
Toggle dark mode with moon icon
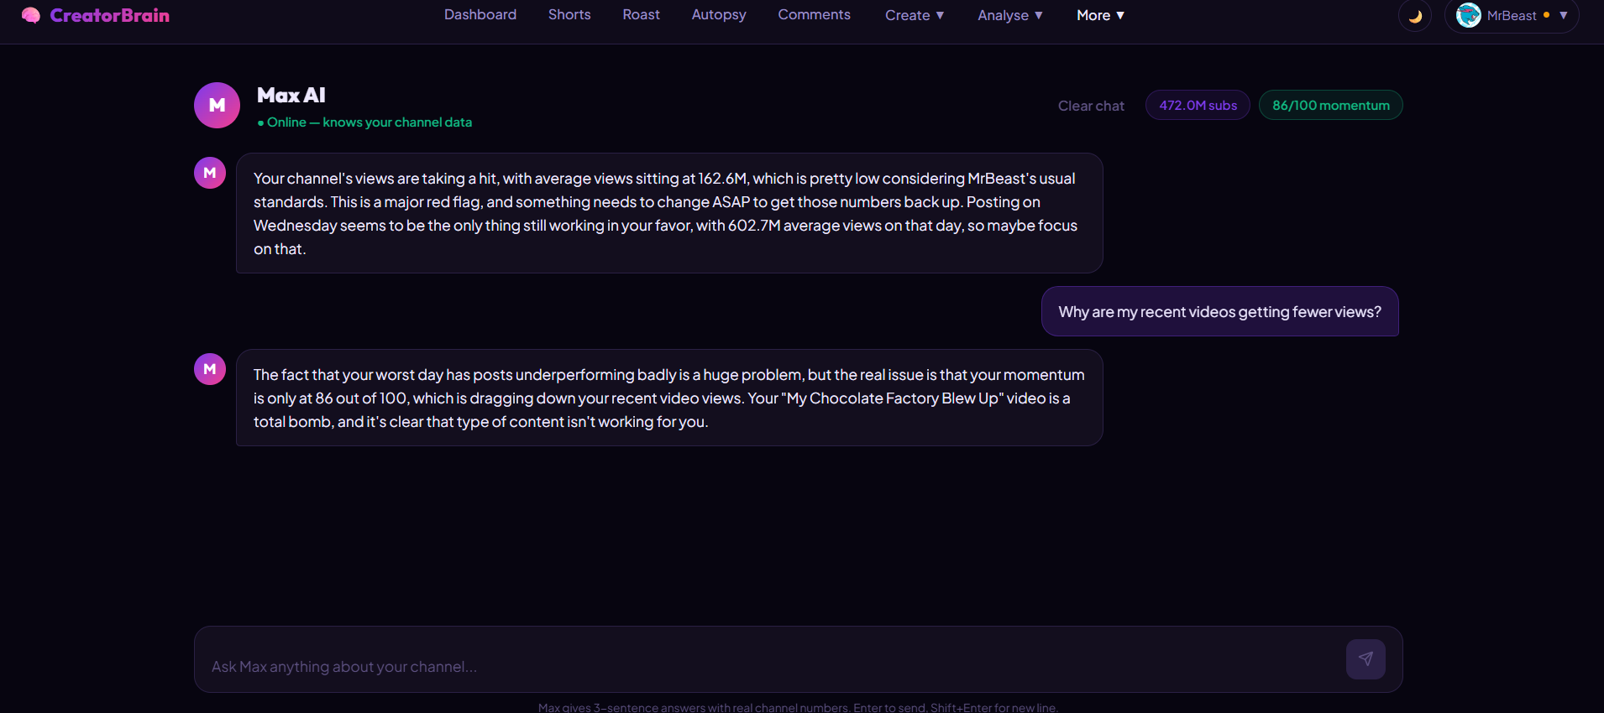coord(1415,16)
